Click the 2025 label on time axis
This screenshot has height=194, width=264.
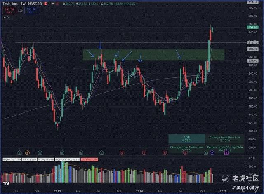[x=223, y=191]
